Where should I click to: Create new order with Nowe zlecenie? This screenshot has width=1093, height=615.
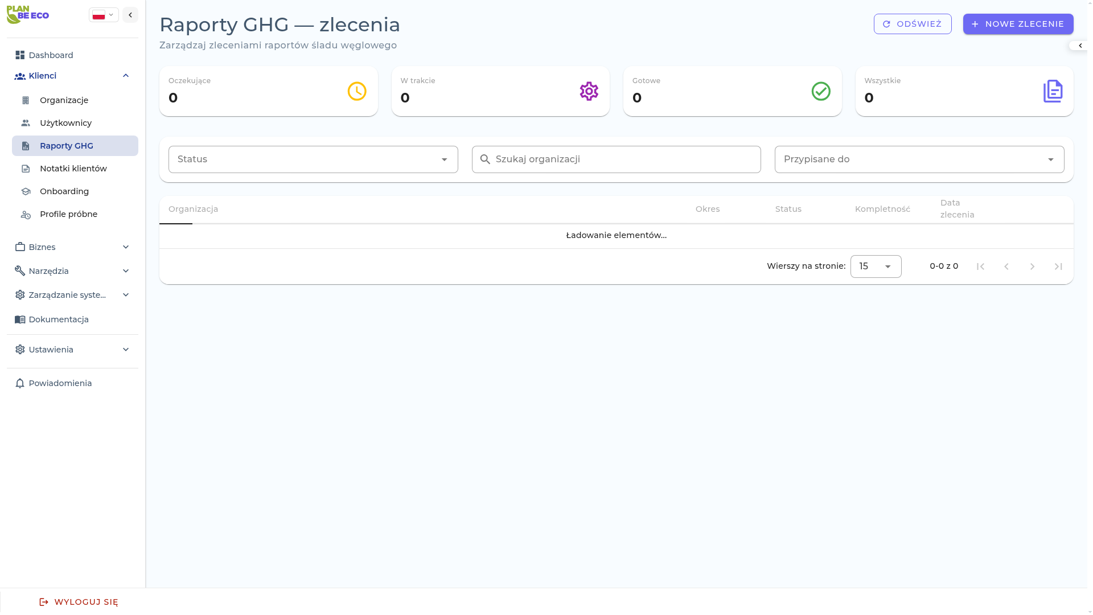pos(1018,24)
